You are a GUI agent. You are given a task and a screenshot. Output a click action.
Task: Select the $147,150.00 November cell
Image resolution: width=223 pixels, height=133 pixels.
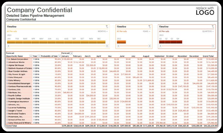pos(183,86)
